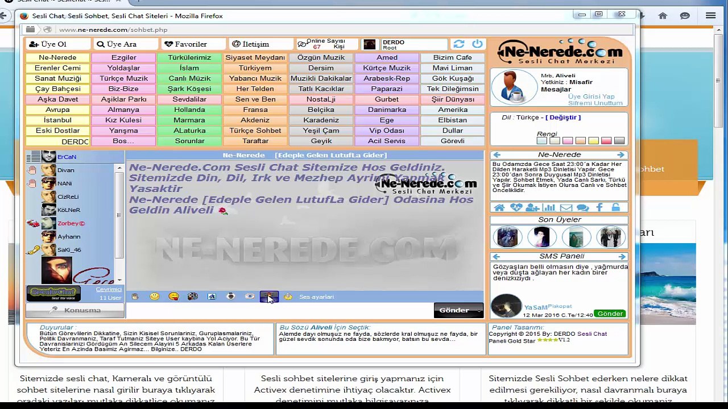Click the refresh arrows icon in top bar

point(458,44)
